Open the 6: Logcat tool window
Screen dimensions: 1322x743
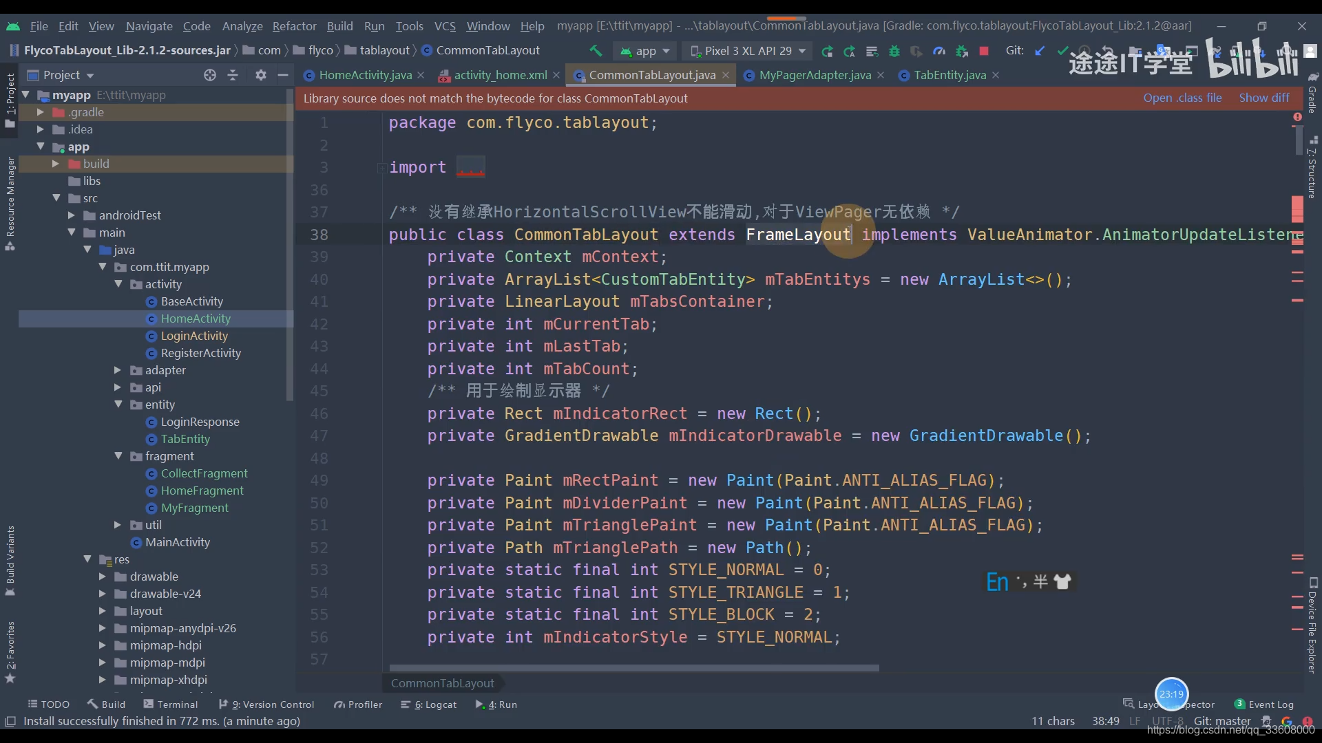click(x=428, y=704)
